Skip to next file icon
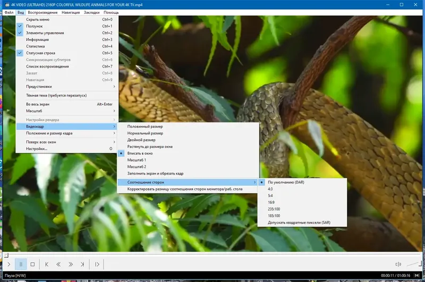 [x=82, y=264]
